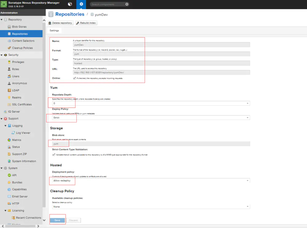Clear the search field with X icon
The height and width of the screenshot is (228, 307).
pos(127,4)
